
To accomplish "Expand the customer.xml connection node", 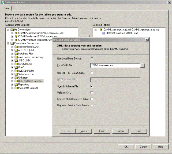I will pos(12,33).
